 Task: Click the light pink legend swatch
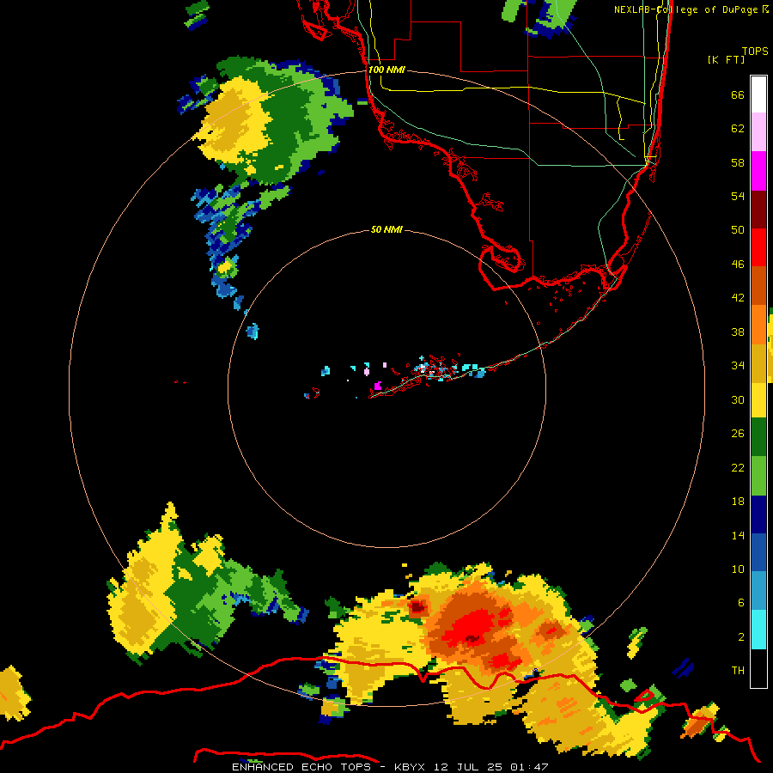758,132
